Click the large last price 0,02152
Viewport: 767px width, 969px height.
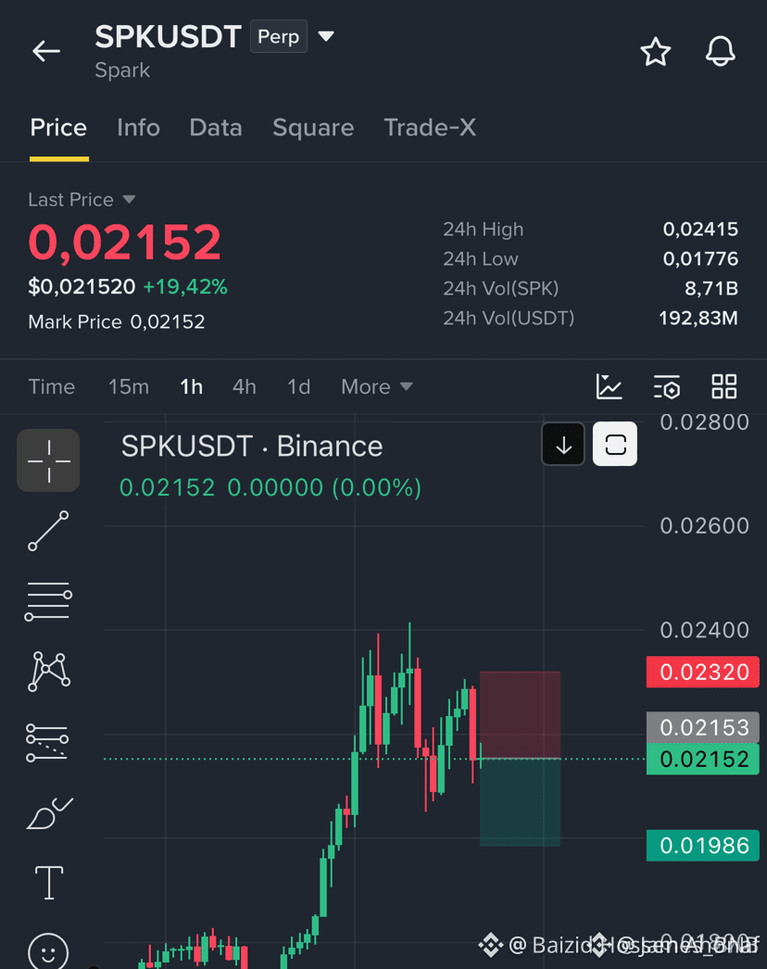click(x=125, y=242)
